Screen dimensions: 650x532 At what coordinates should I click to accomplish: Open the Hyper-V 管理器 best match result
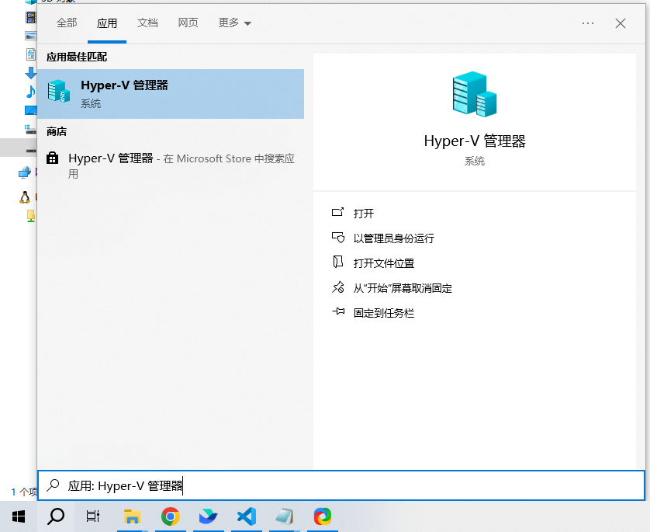(171, 94)
